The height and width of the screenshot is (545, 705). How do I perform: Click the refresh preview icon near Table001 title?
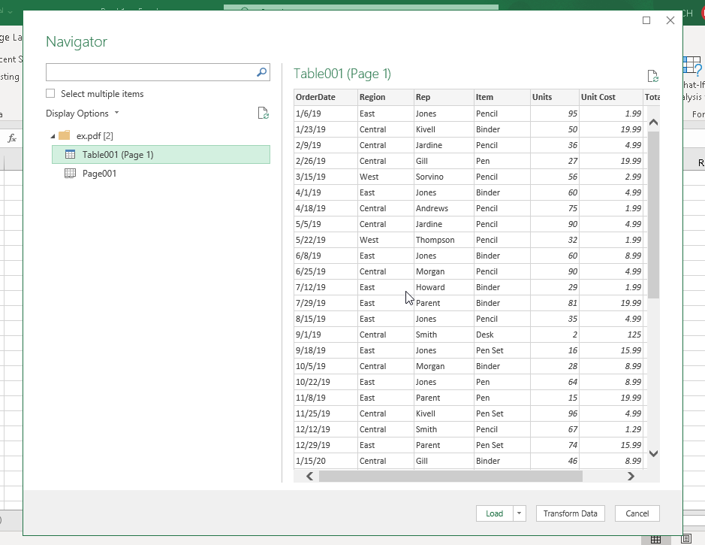pyautogui.click(x=652, y=75)
